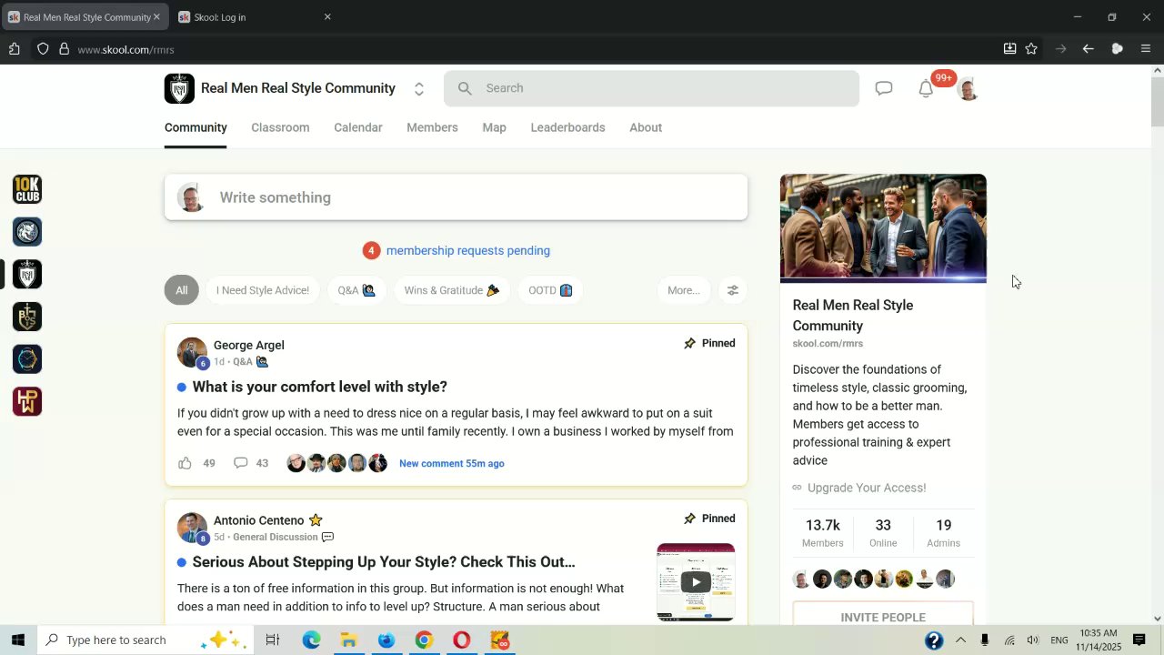Close the Real Men Real Style browser tab
The height and width of the screenshot is (655, 1164).
coord(156,16)
